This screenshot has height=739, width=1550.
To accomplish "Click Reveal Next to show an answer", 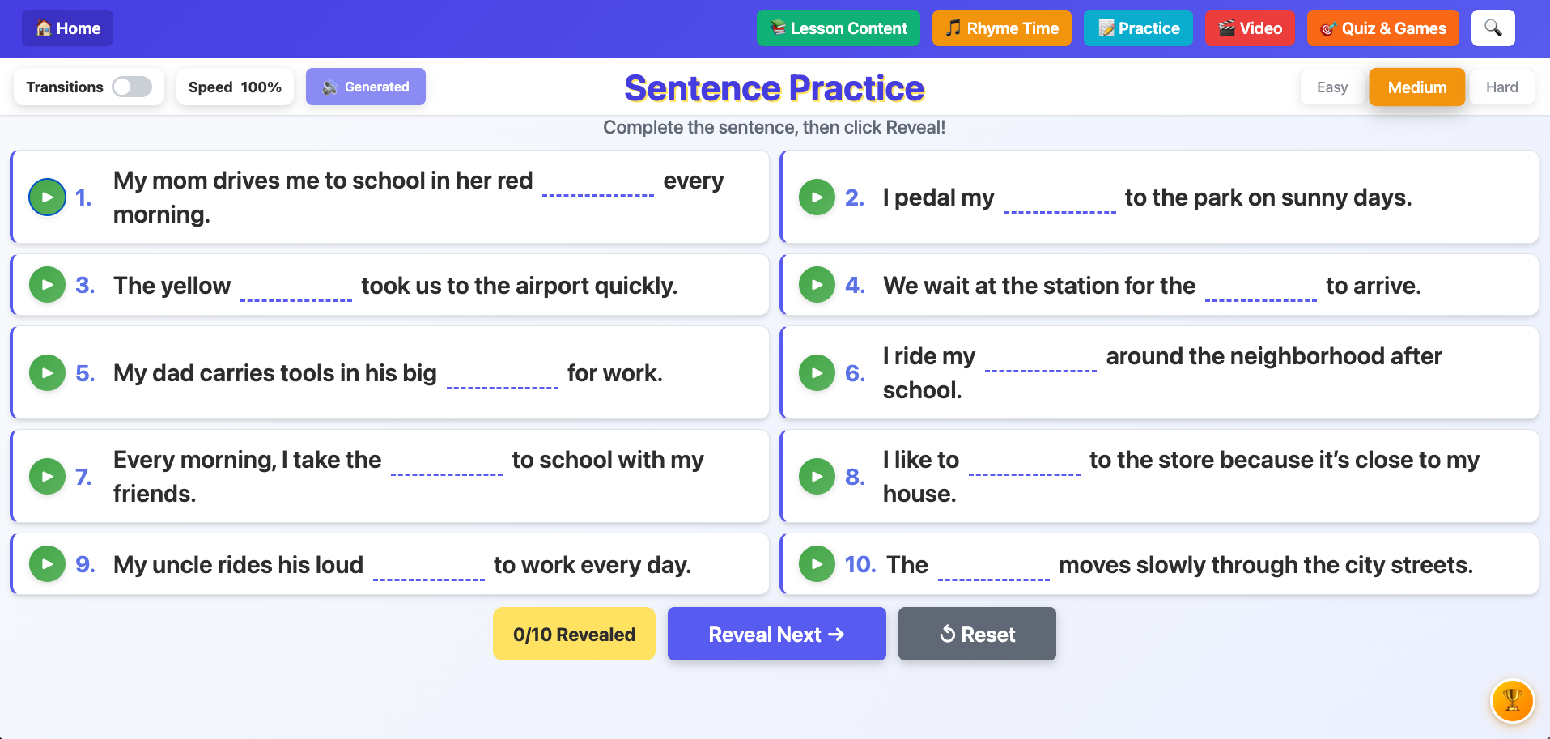I will [x=776, y=634].
